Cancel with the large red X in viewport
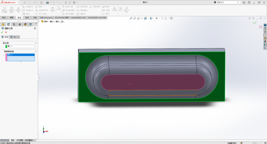The image size is (267, 144). coord(260,27)
